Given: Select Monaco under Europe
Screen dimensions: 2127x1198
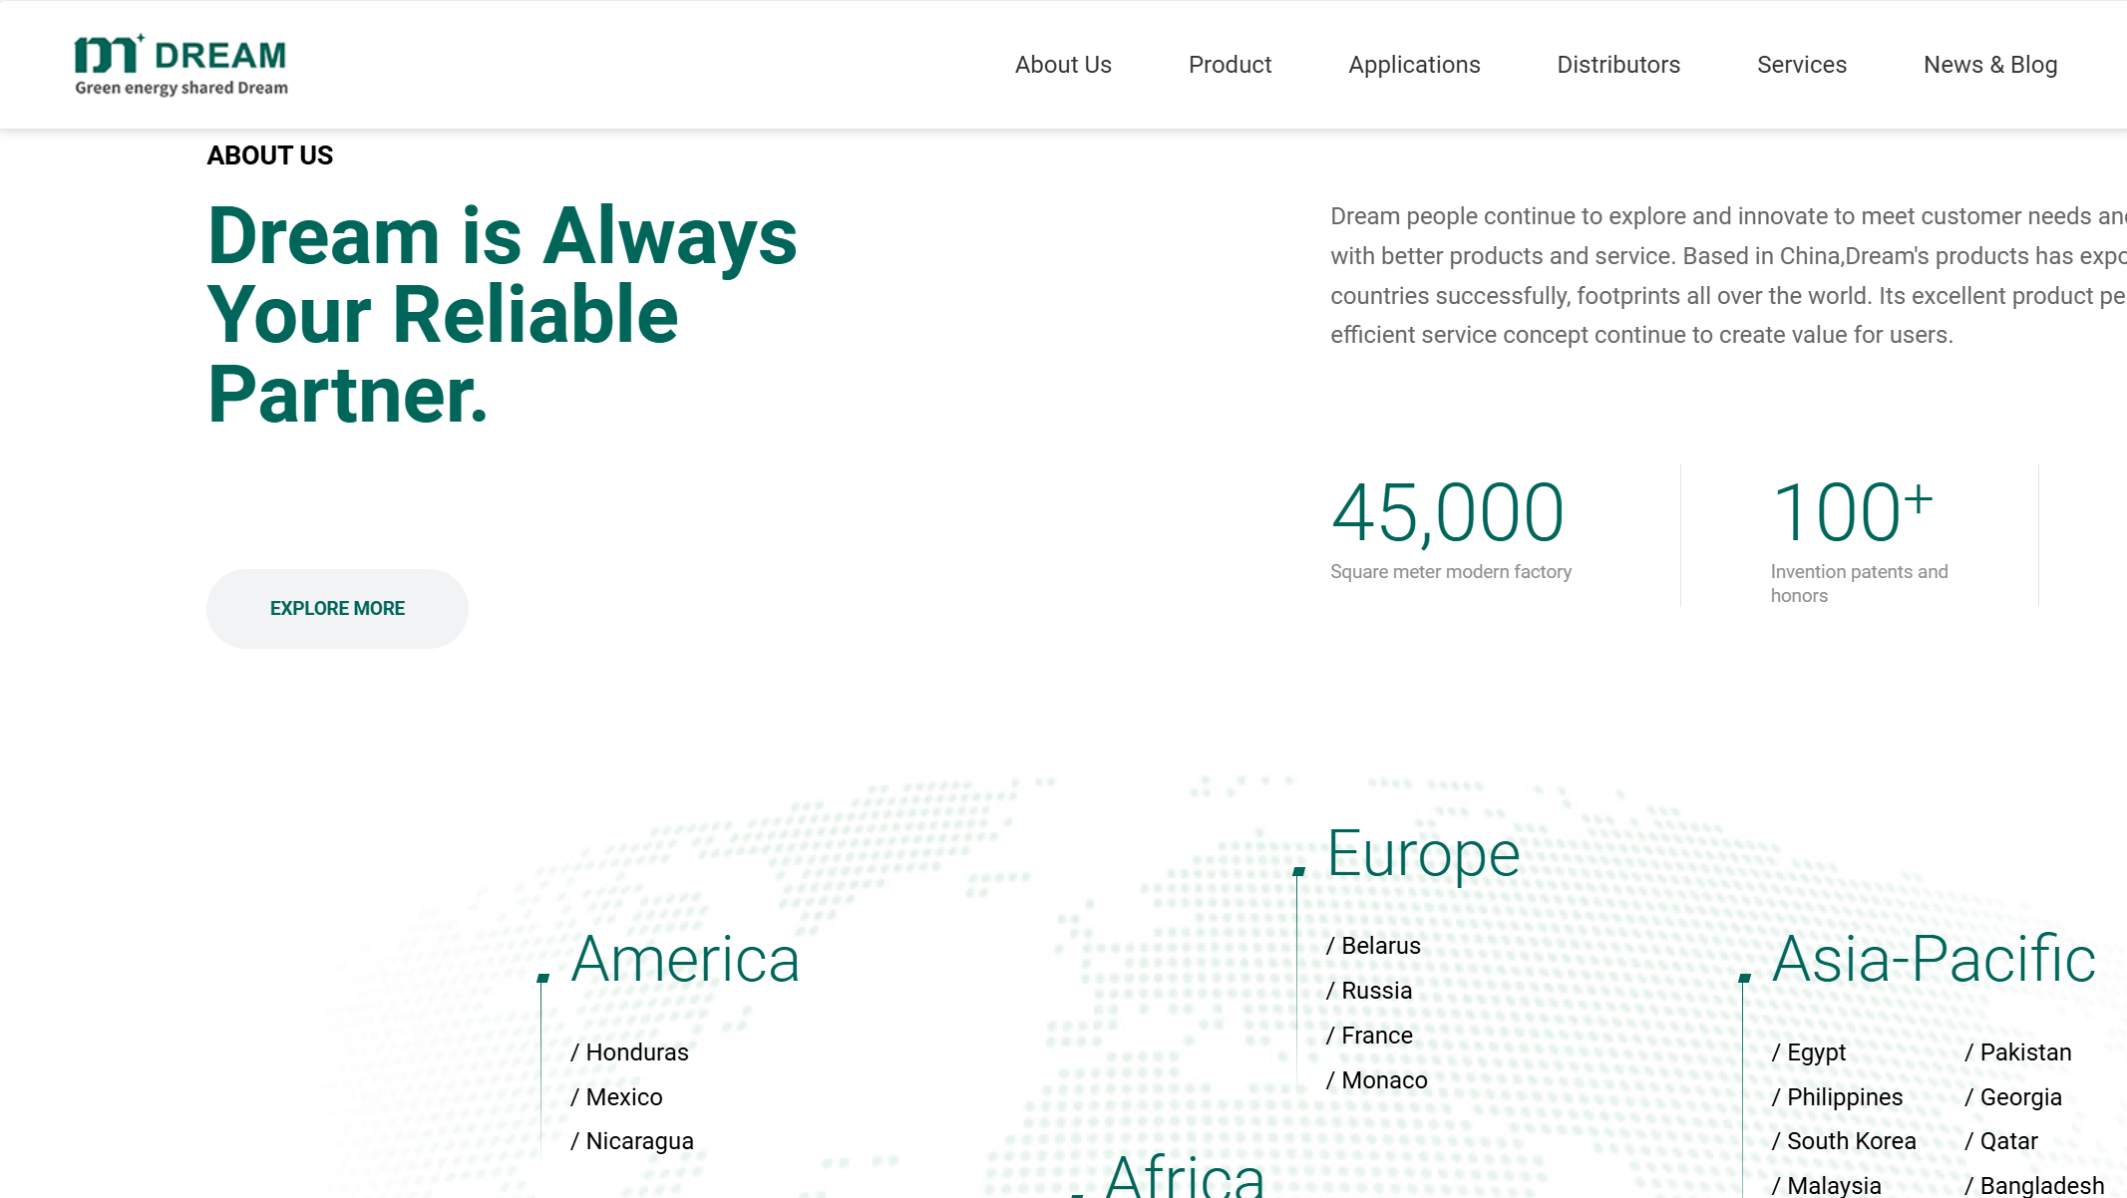Looking at the screenshot, I should (x=1383, y=1080).
